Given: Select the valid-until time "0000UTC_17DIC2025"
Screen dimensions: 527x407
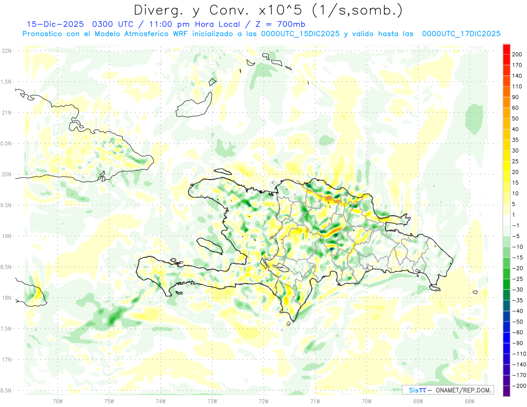Looking at the screenshot, I should [x=461, y=34].
